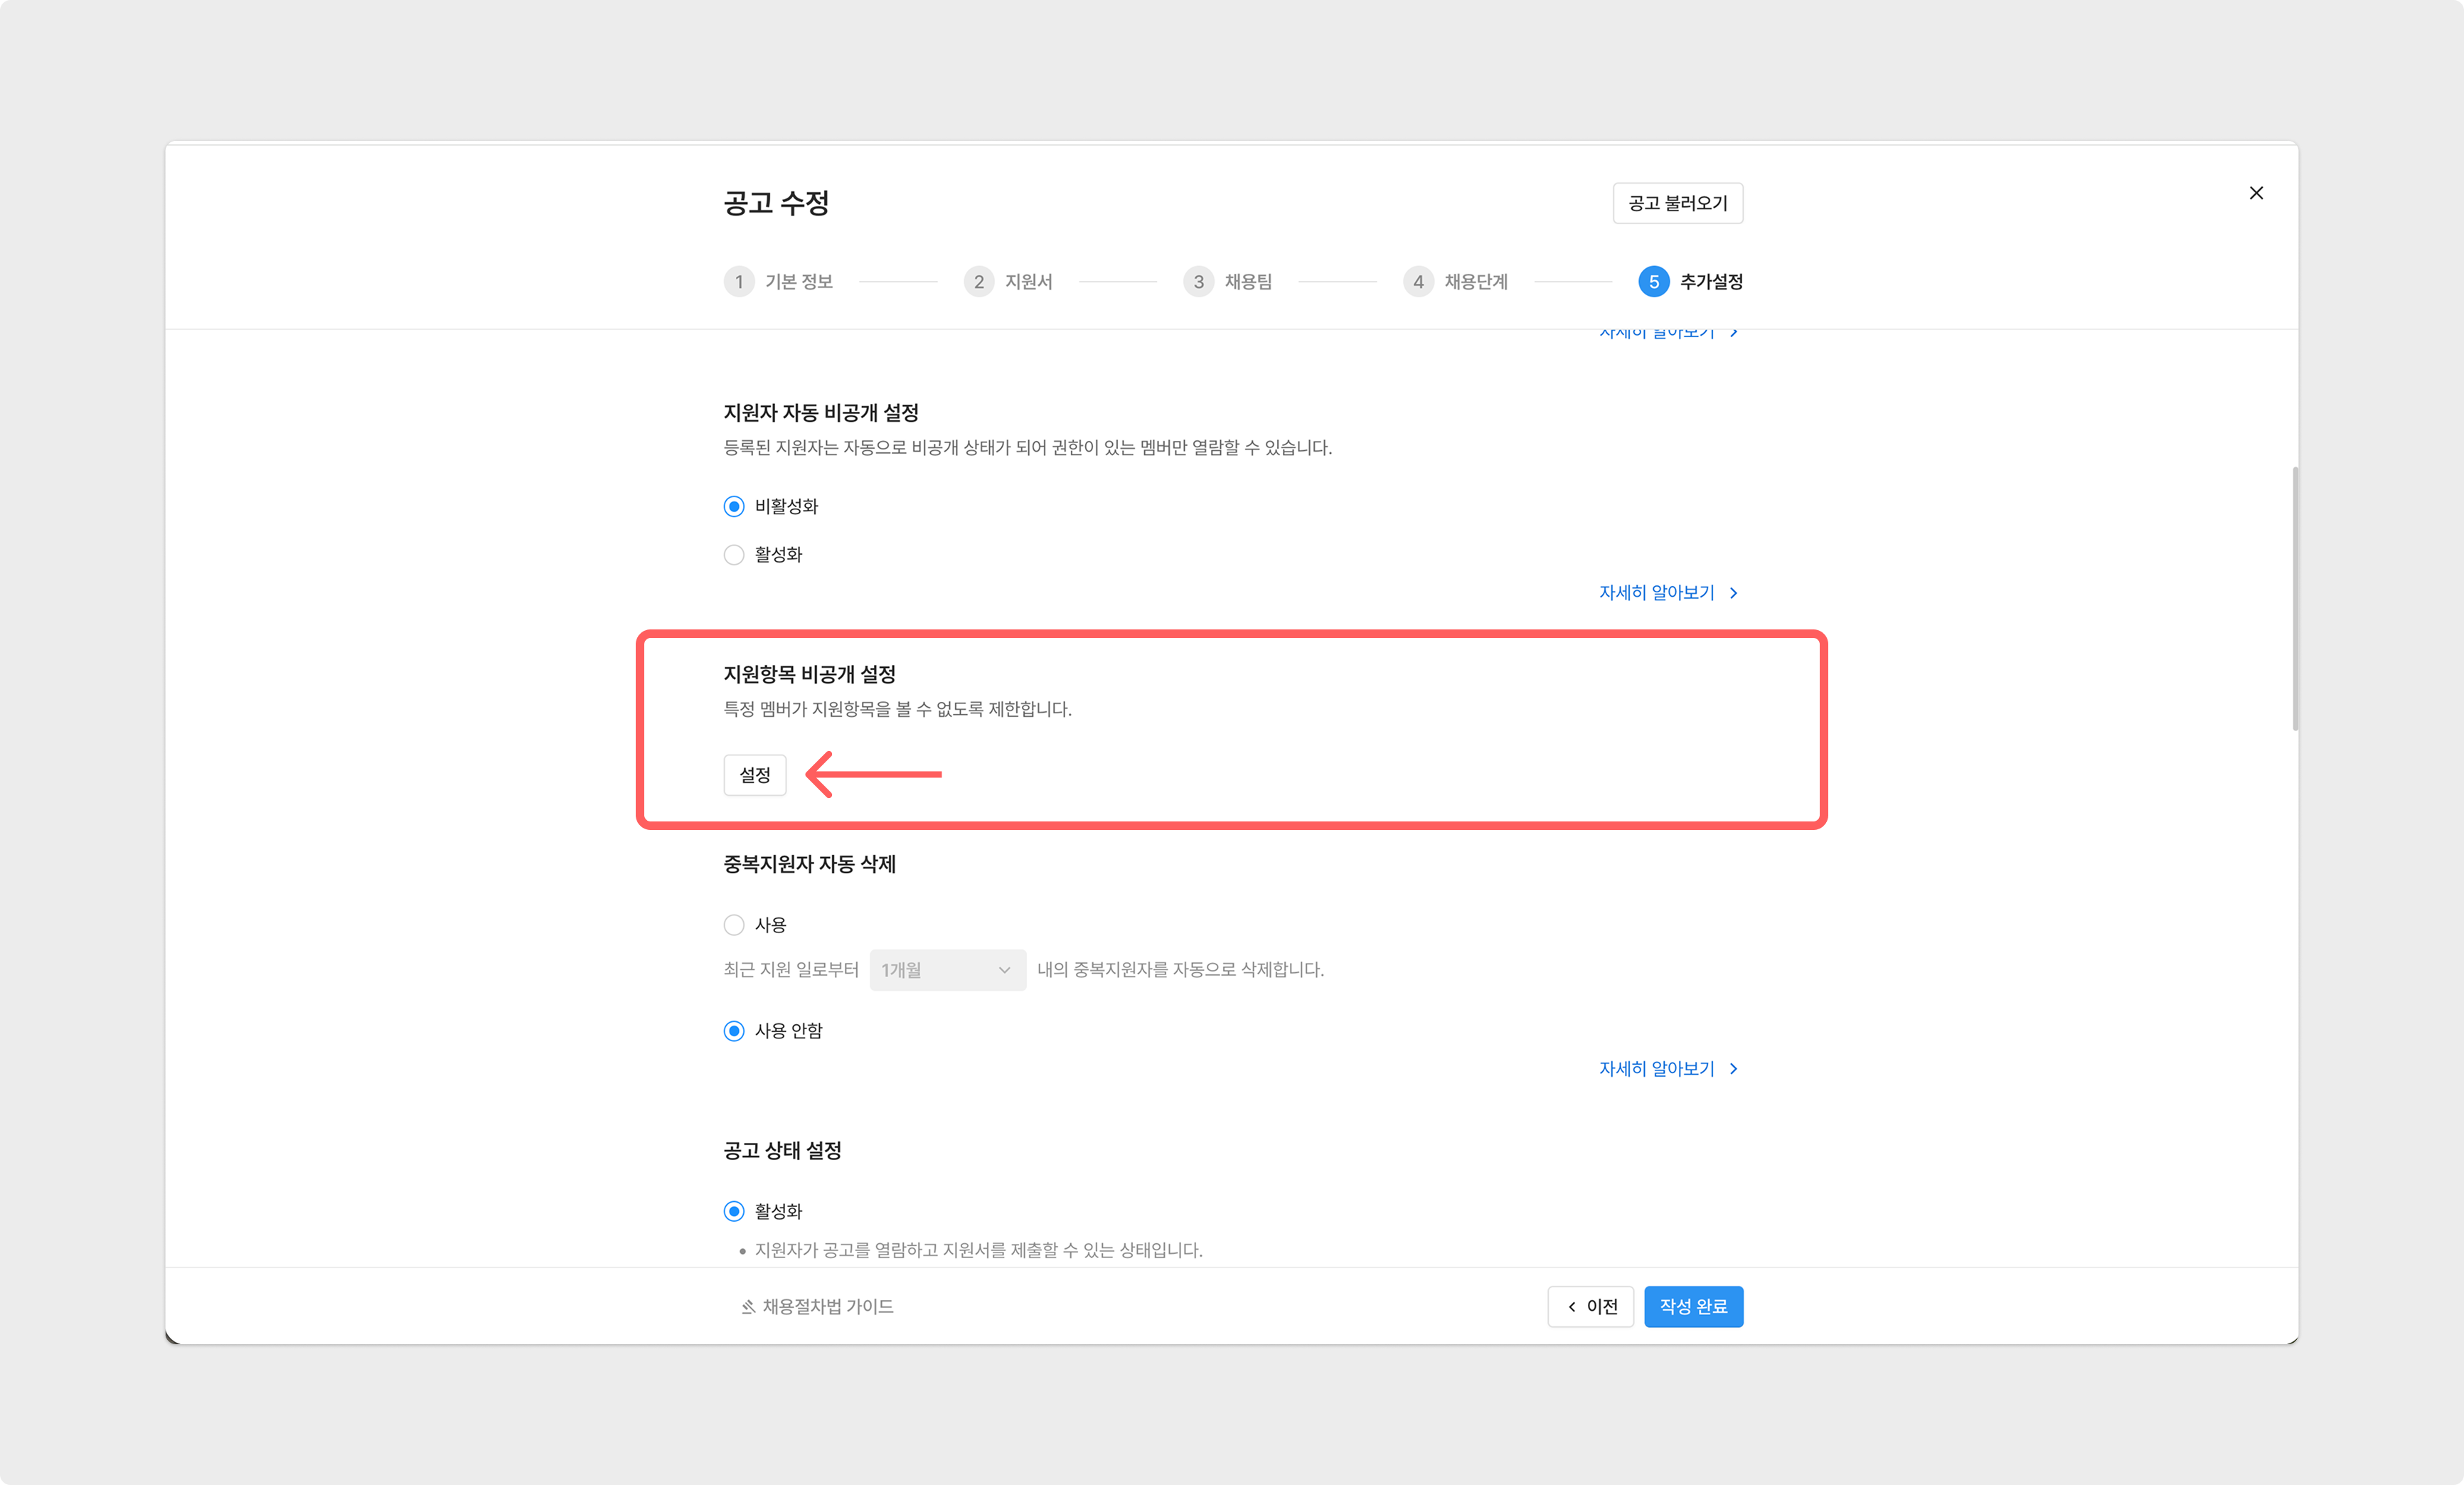Click the vertical scrollbar thumb
Image resolution: width=2464 pixels, height=1485 pixels.
coord(2295,598)
